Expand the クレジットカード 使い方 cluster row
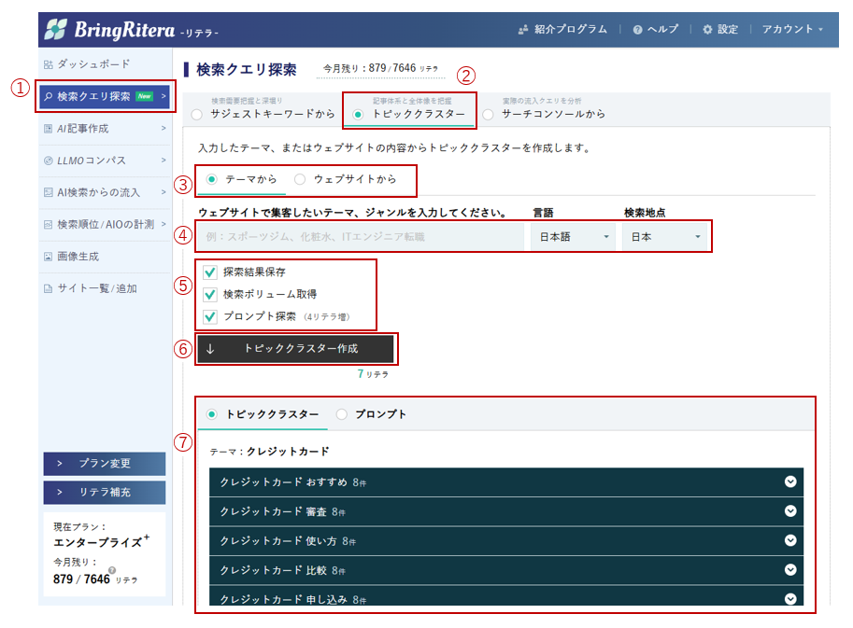 pyautogui.click(x=506, y=540)
